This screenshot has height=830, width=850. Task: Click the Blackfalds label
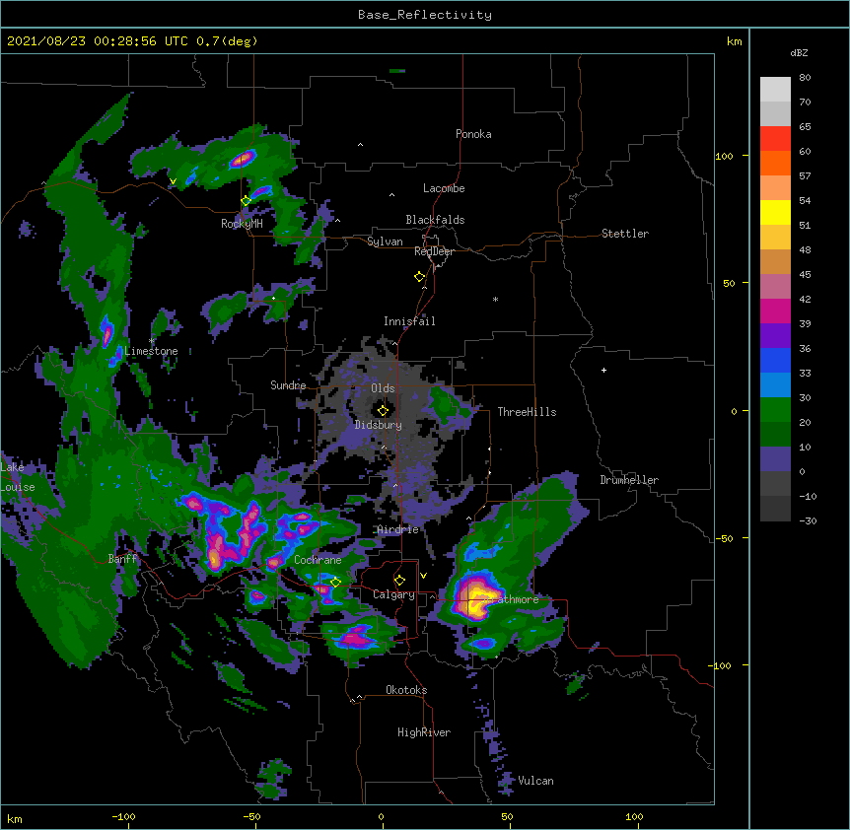click(x=435, y=220)
